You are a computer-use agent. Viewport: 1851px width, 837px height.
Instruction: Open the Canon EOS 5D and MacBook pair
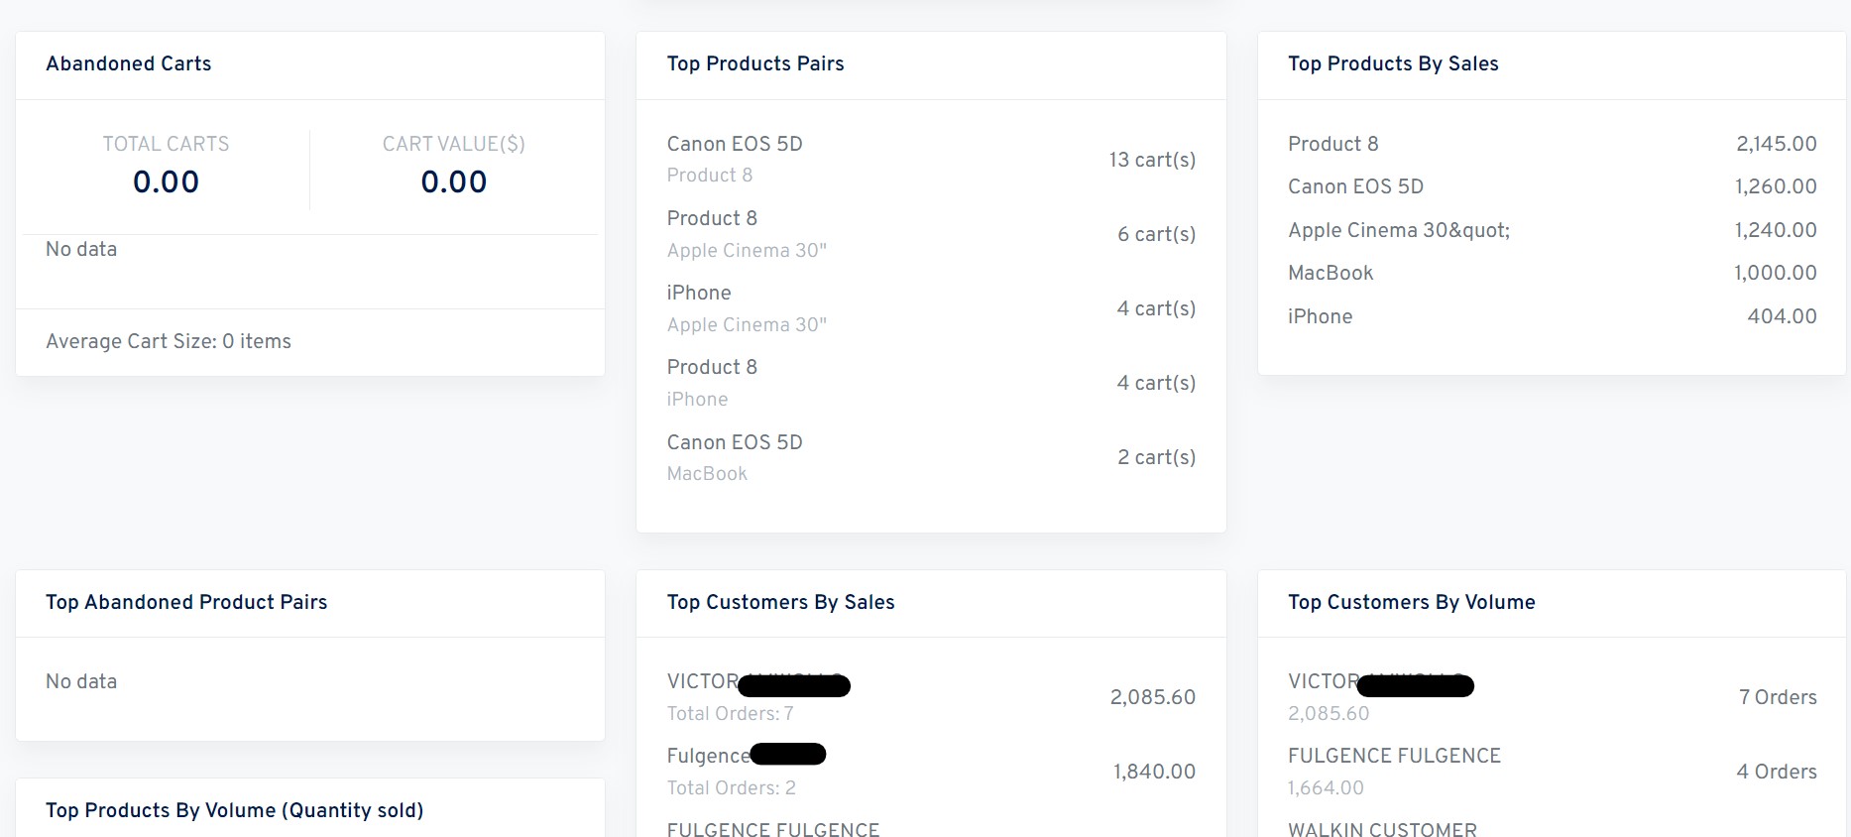tap(735, 443)
